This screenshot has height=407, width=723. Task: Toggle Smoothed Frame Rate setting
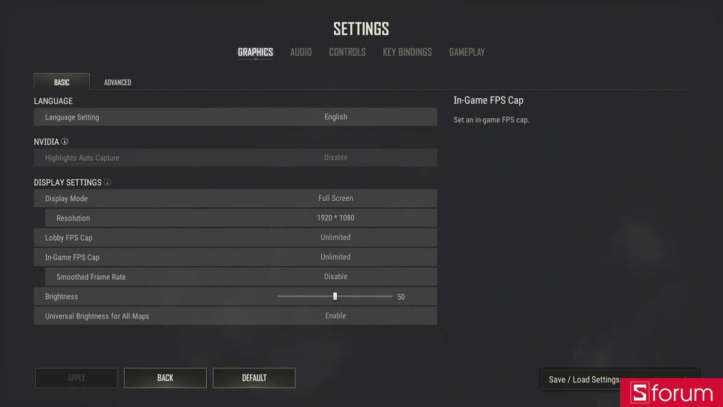[x=336, y=277]
